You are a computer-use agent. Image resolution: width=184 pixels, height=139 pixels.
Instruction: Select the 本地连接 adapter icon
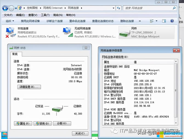tap(11, 33)
